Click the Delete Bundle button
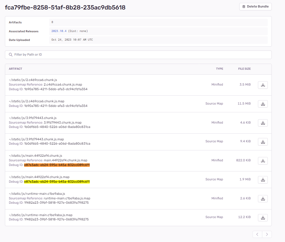Image resolution: width=285 pixels, height=242 pixels. (x=255, y=6)
